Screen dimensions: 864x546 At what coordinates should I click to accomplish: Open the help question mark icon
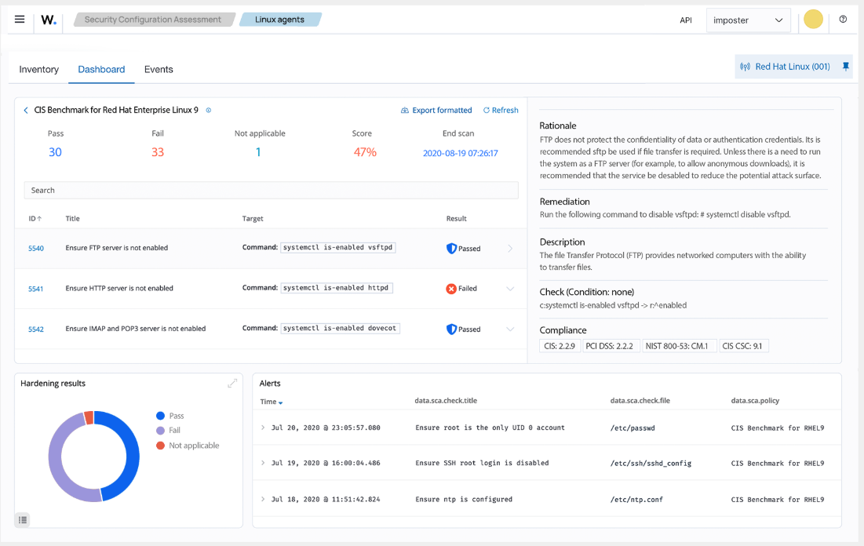pos(843,20)
